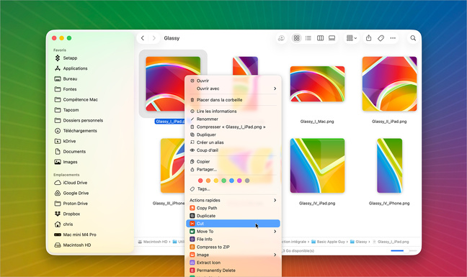The image size is (467, 277).
Task: Choose Copy Path quick action
Action: [x=233, y=208]
